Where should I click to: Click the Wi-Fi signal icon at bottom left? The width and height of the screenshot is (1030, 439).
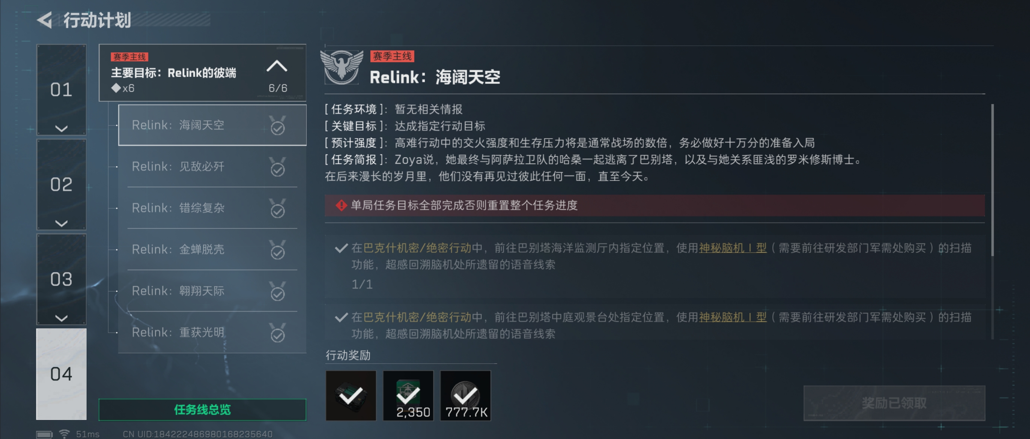(x=64, y=433)
